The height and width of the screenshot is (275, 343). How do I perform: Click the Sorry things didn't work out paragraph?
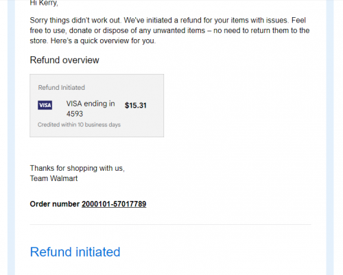click(x=169, y=30)
